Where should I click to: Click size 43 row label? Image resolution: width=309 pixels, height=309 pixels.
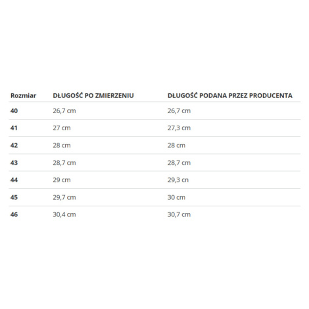pos(14,162)
